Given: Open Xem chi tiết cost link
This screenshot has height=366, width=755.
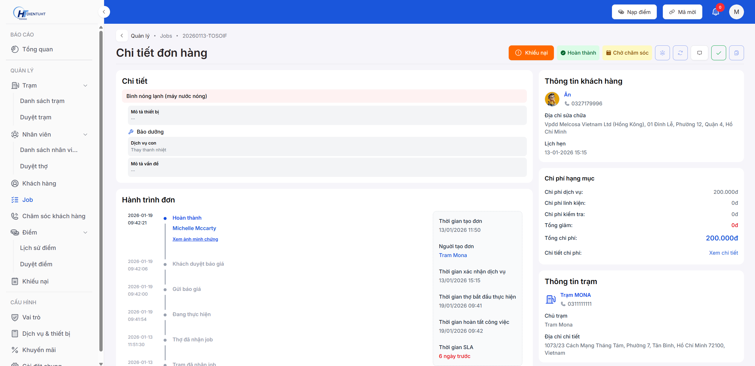Looking at the screenshot, I should (723, 253).
